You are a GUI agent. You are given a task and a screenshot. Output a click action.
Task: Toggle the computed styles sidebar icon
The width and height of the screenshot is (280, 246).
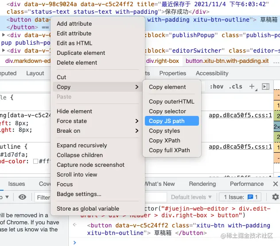(265, 87)
